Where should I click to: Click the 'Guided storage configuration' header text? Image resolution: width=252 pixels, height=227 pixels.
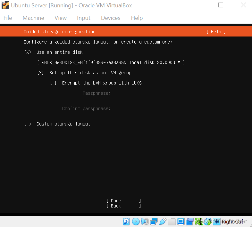point(60,32)
